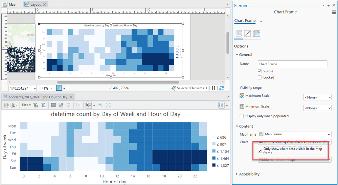Enable Display only when populated
Viewport: 338px width, 185px height.
coord(242,116)
